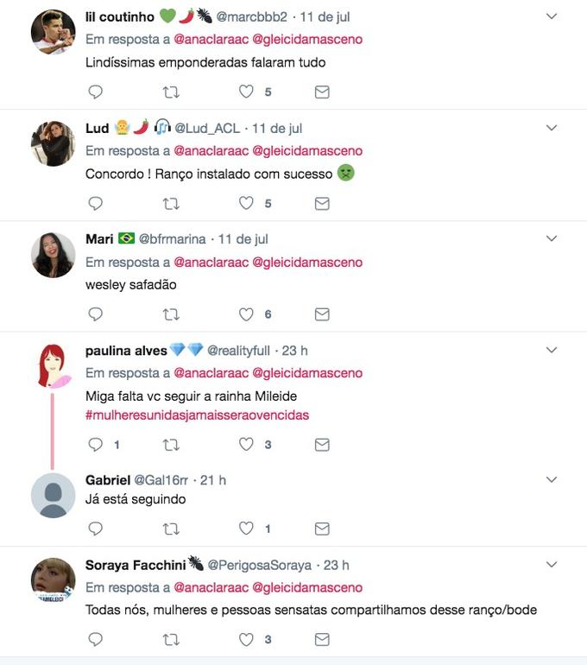This screenshot has width=587, height=665.
Task: Retweet paulina alves's tweet
Action: 171,445
